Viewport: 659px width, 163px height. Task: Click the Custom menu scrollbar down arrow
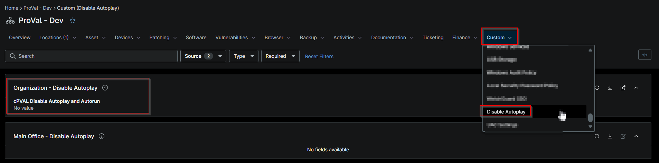[590, 127]
